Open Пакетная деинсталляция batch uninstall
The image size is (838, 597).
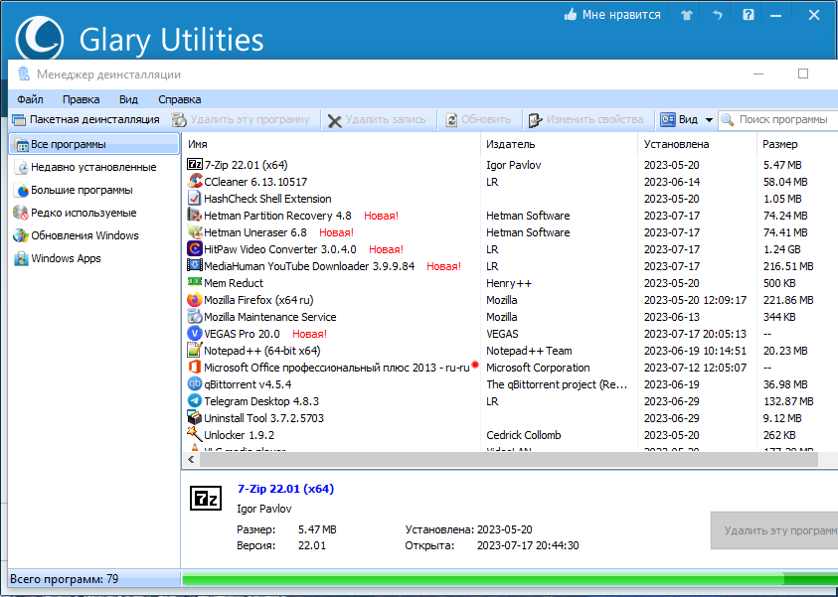[x=86, y=119]
